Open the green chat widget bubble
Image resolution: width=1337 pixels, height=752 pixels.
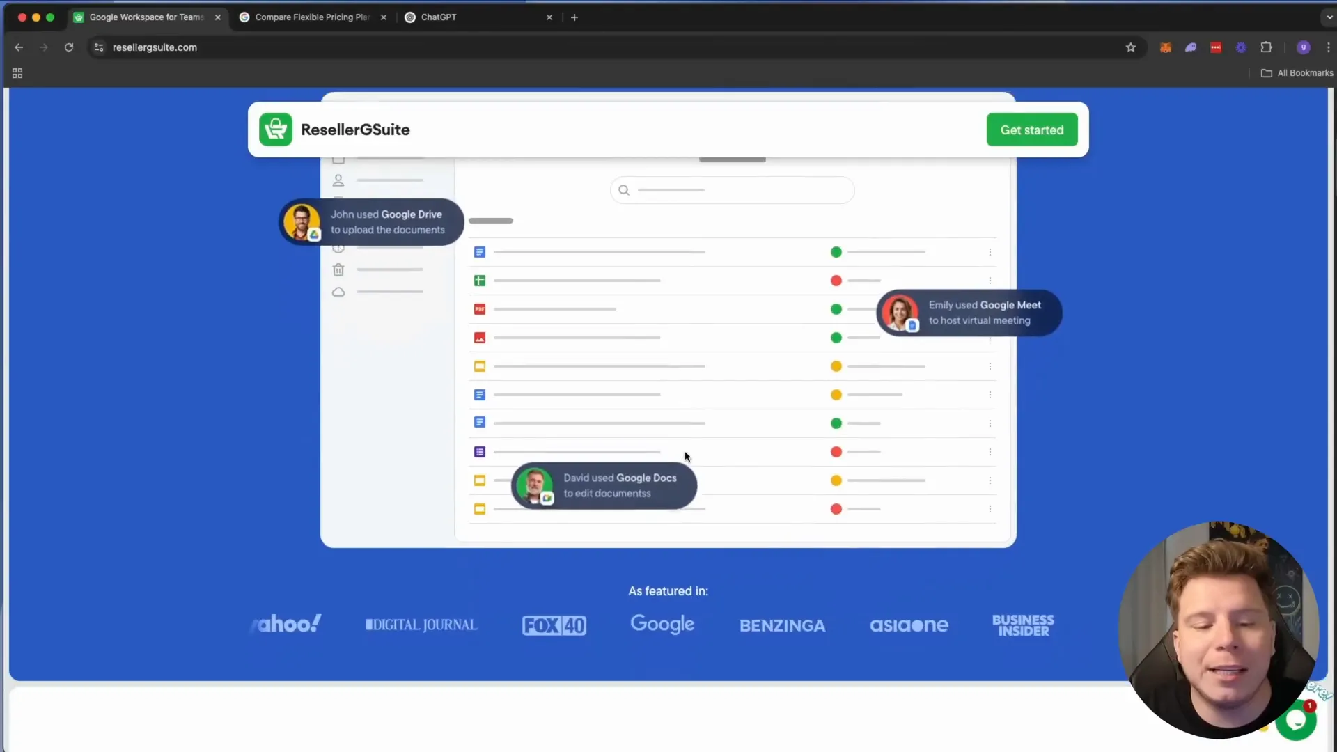tap(1296, 721)
